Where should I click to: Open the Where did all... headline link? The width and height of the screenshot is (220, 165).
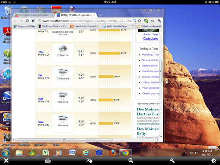pyautogui.click(x=150, y=60)
